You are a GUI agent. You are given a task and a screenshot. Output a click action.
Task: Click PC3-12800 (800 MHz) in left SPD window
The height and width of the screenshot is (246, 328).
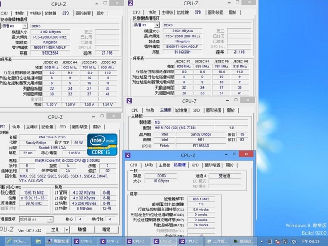(x=51, y=37)
